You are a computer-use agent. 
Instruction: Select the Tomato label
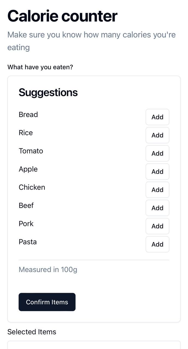(x=31, y=151)
